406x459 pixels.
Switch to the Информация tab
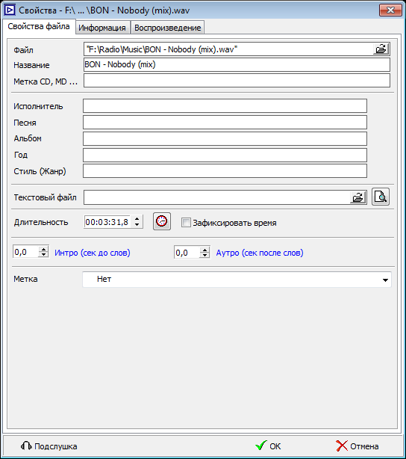click(x=102, y=28)
